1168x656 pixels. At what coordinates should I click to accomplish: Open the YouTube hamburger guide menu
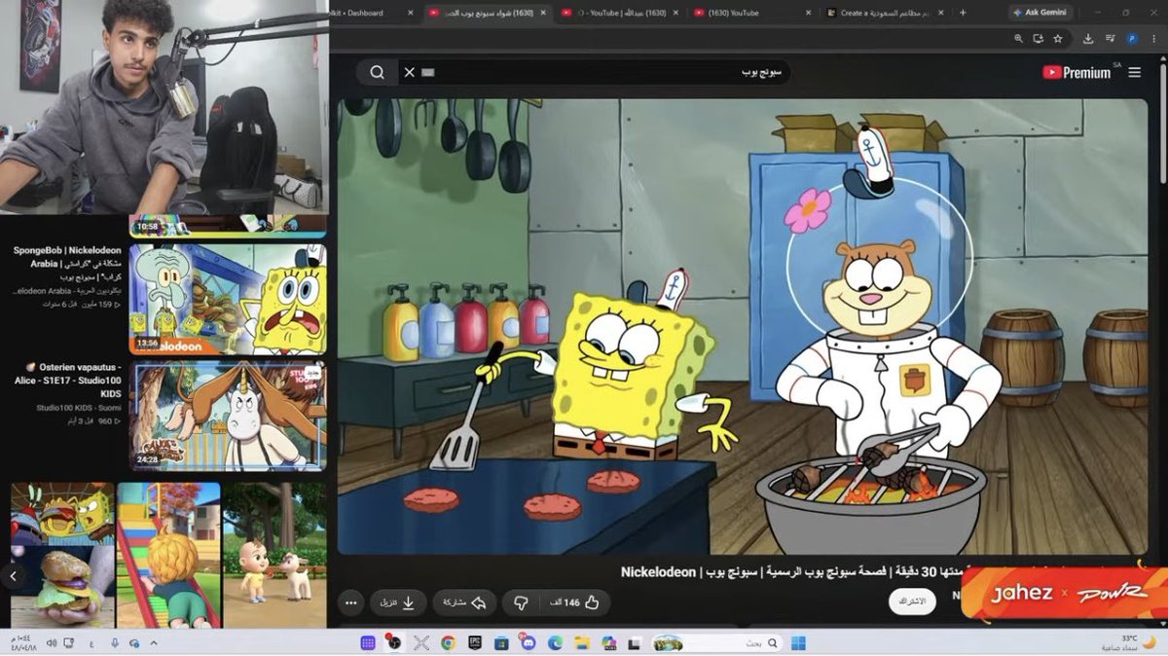click(1135, 72)
